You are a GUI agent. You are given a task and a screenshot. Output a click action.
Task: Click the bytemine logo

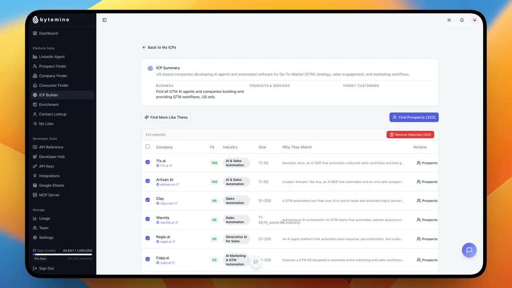[x=51, y=20]
